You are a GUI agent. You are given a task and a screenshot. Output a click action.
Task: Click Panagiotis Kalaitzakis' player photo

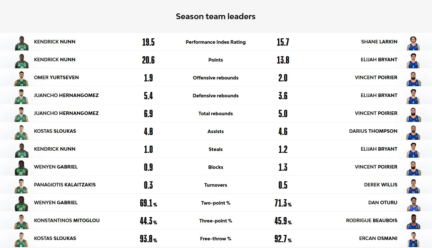click(x=22, y=186)
